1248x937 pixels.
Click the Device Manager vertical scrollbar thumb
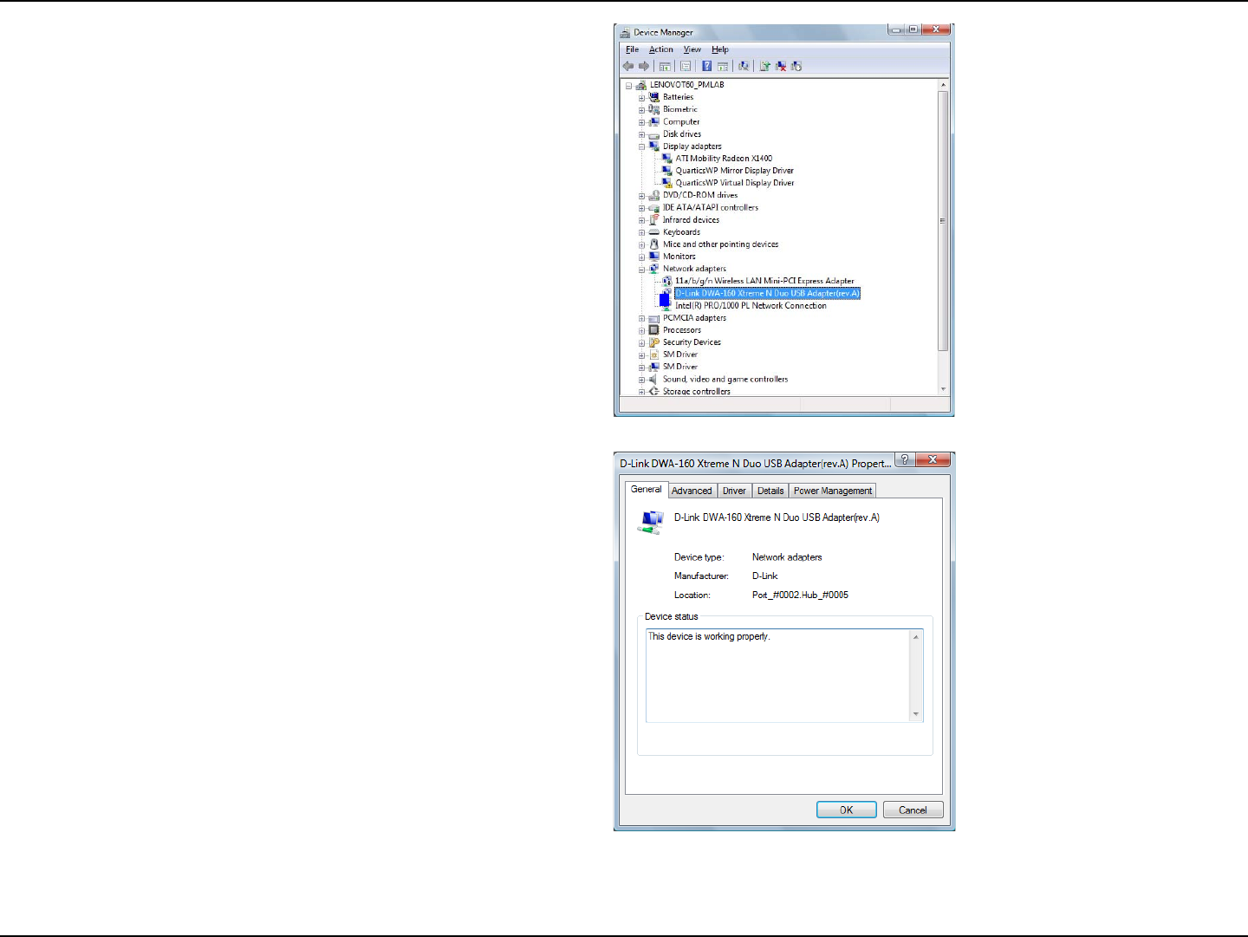pos(943,220)
